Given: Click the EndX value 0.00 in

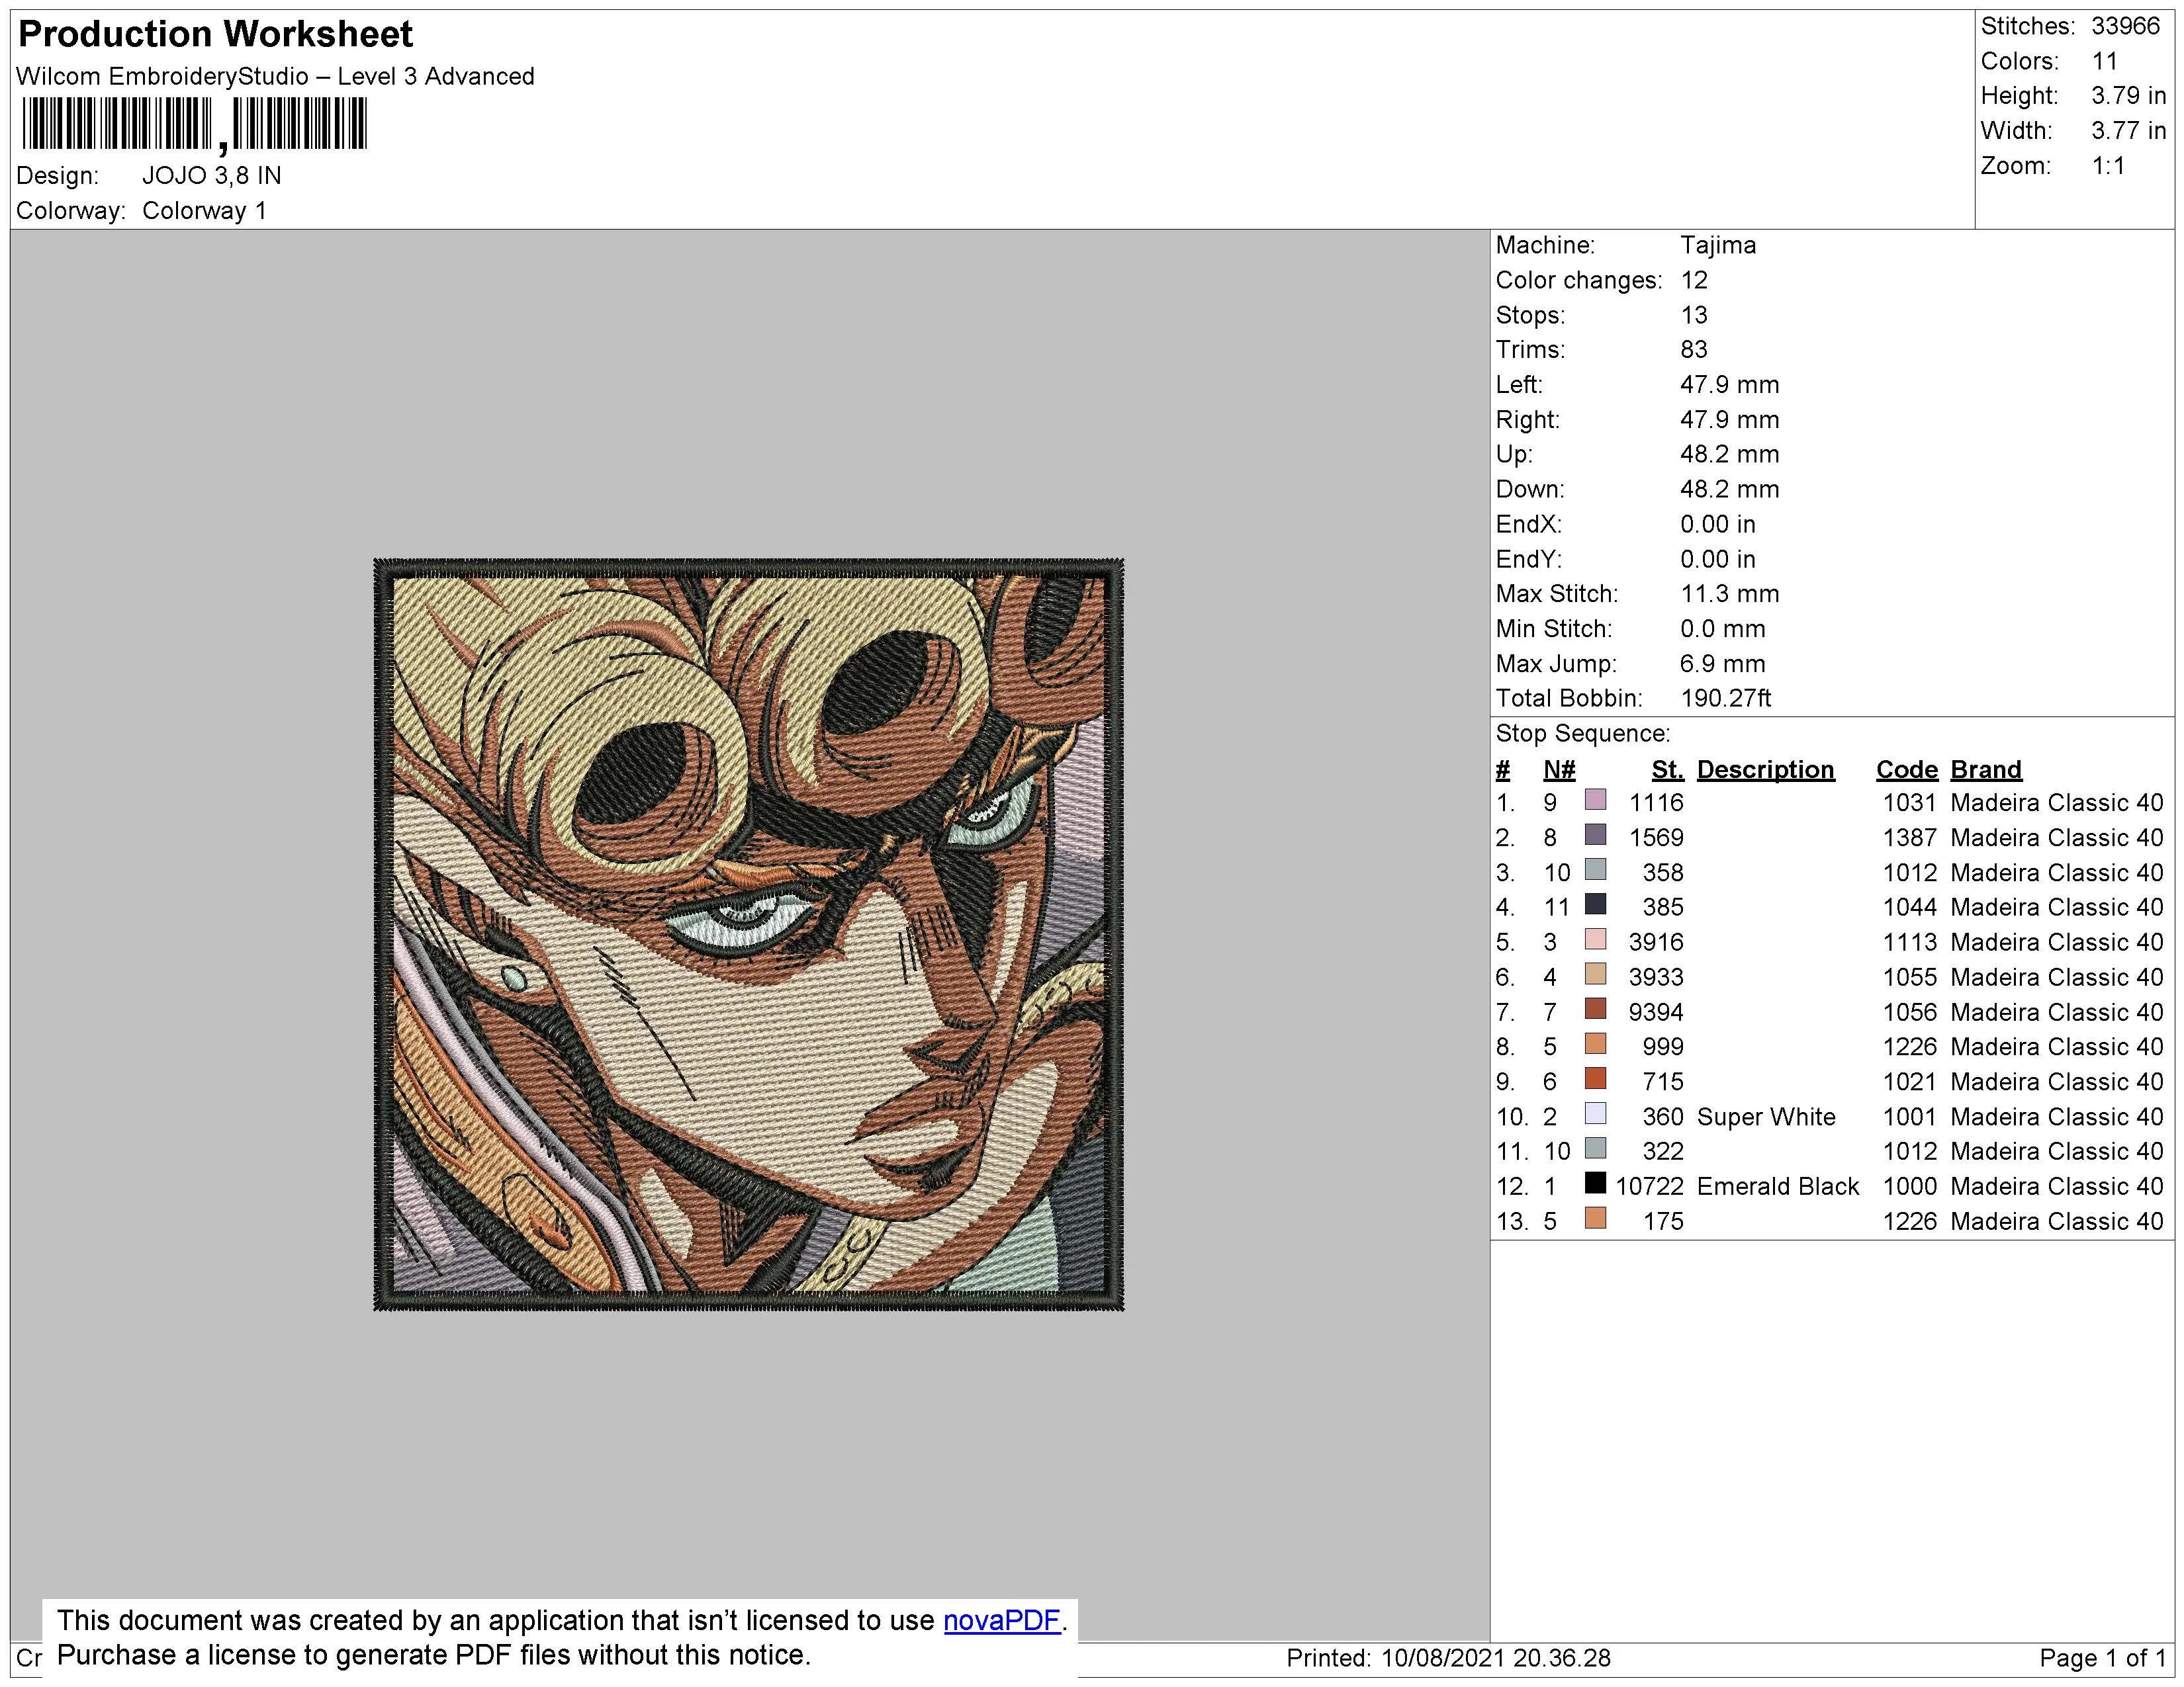Looking at the screenshot, I should [x=1718, y=525].
